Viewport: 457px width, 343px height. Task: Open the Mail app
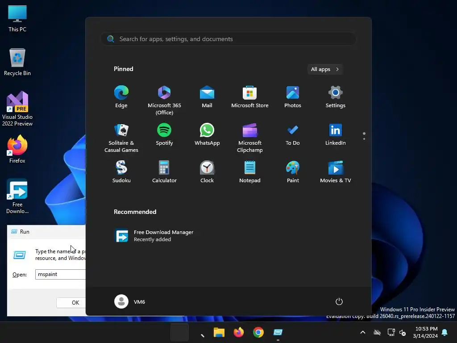(x=207, y=97)
